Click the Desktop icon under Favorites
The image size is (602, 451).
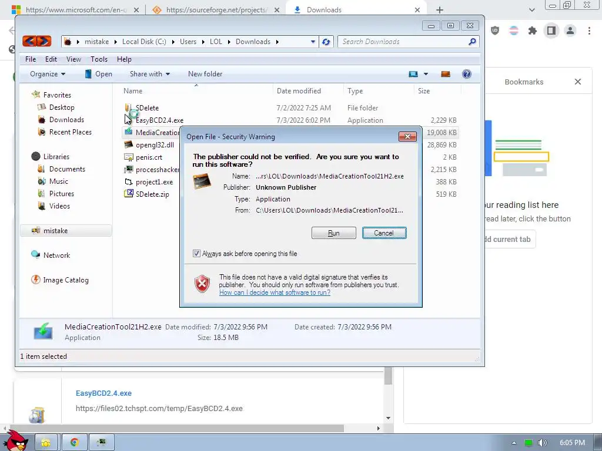tap(42, 107)
